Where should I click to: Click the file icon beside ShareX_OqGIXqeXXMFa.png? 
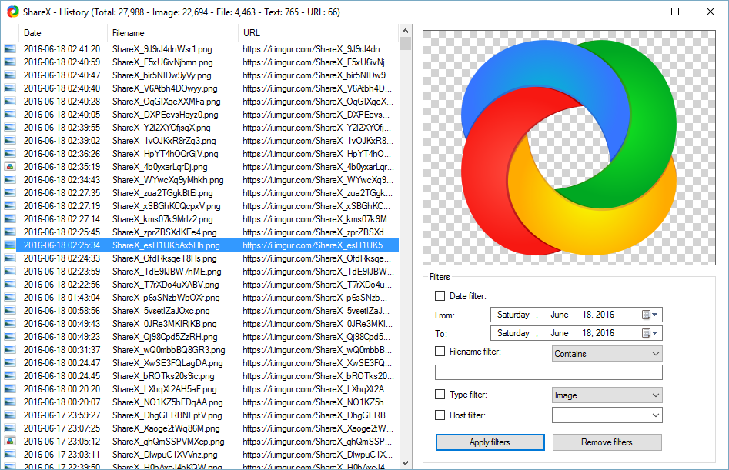pos(10,102)
